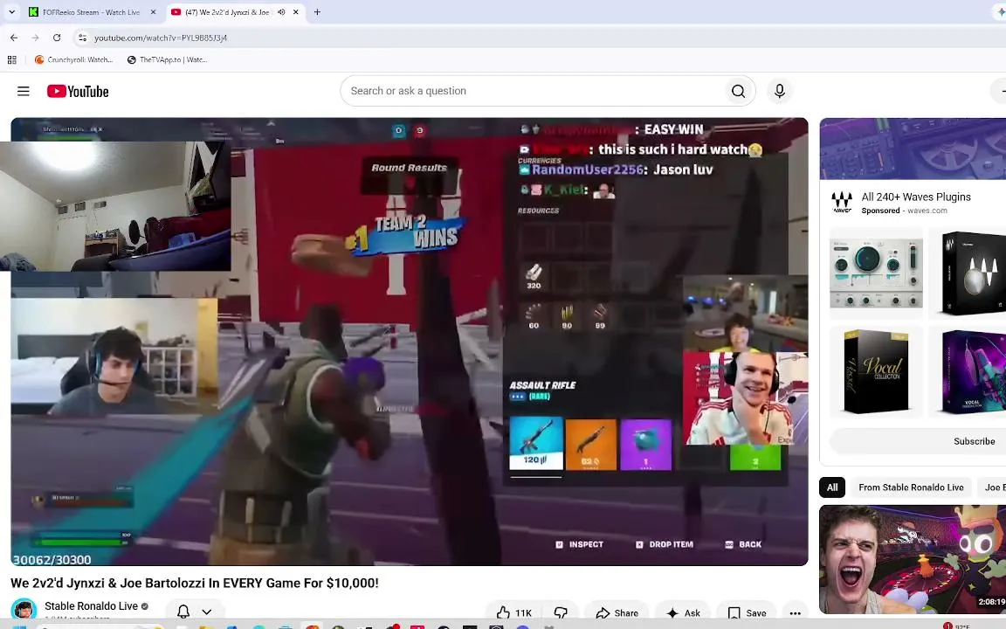Open site information icon in address bar
Image resolution: width=1006 pixels, height=629 pixels.
[82, 38]
